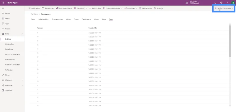
Task: Select the row with Number 2
Action: coord(129,77)
